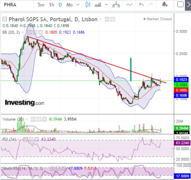The image size is (191, 180).
Task: Click the close value C 0.1898
Action: tap(61, 26)
